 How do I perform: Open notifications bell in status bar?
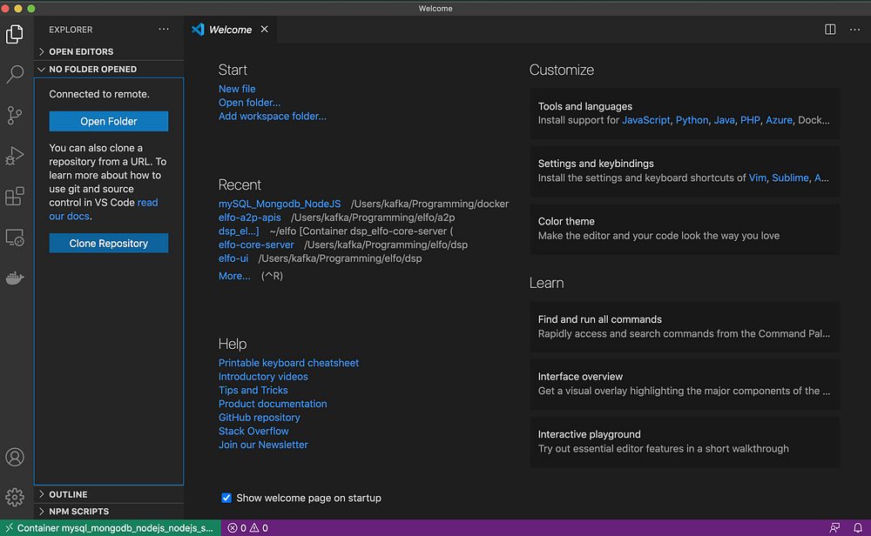858,527
